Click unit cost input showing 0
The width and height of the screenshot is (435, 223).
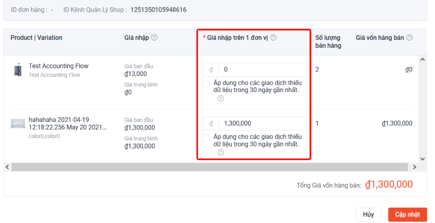click(x=264, y=70)
